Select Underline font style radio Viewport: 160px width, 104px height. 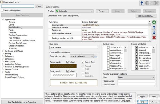click(83, 76)
